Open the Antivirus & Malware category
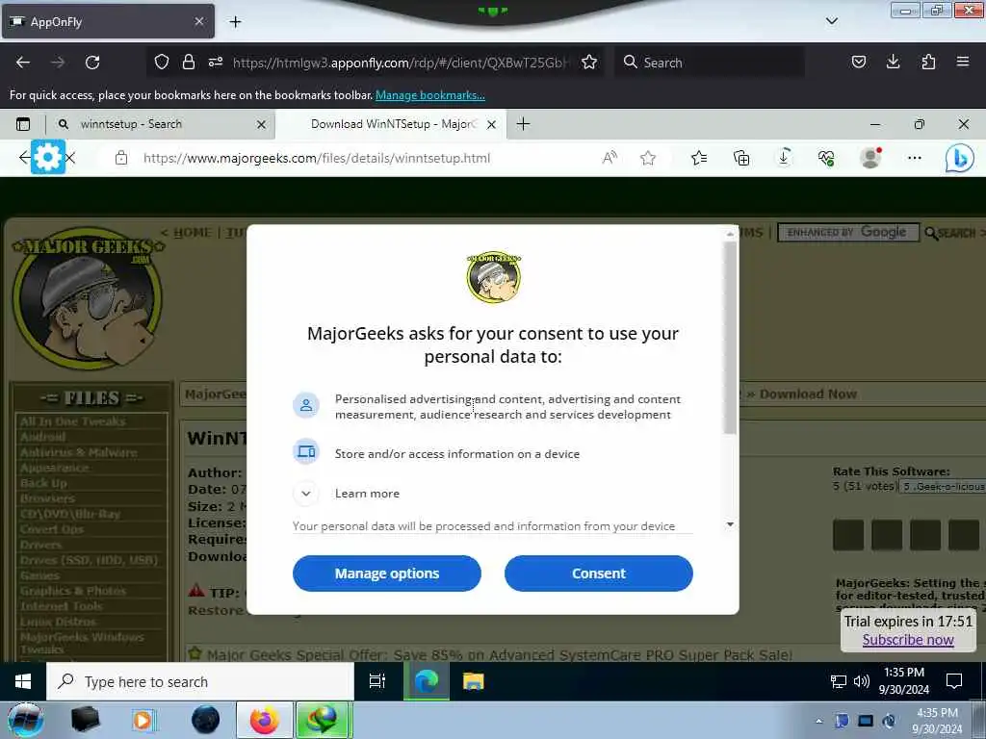This screenshot has width=986, height=739. (x=78, y=452)
